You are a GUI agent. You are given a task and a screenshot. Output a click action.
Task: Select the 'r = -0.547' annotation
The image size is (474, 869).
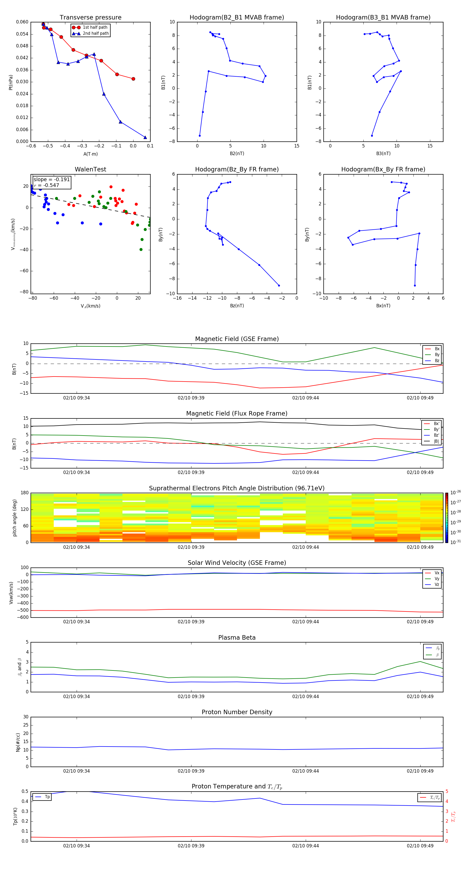(47, 185)
